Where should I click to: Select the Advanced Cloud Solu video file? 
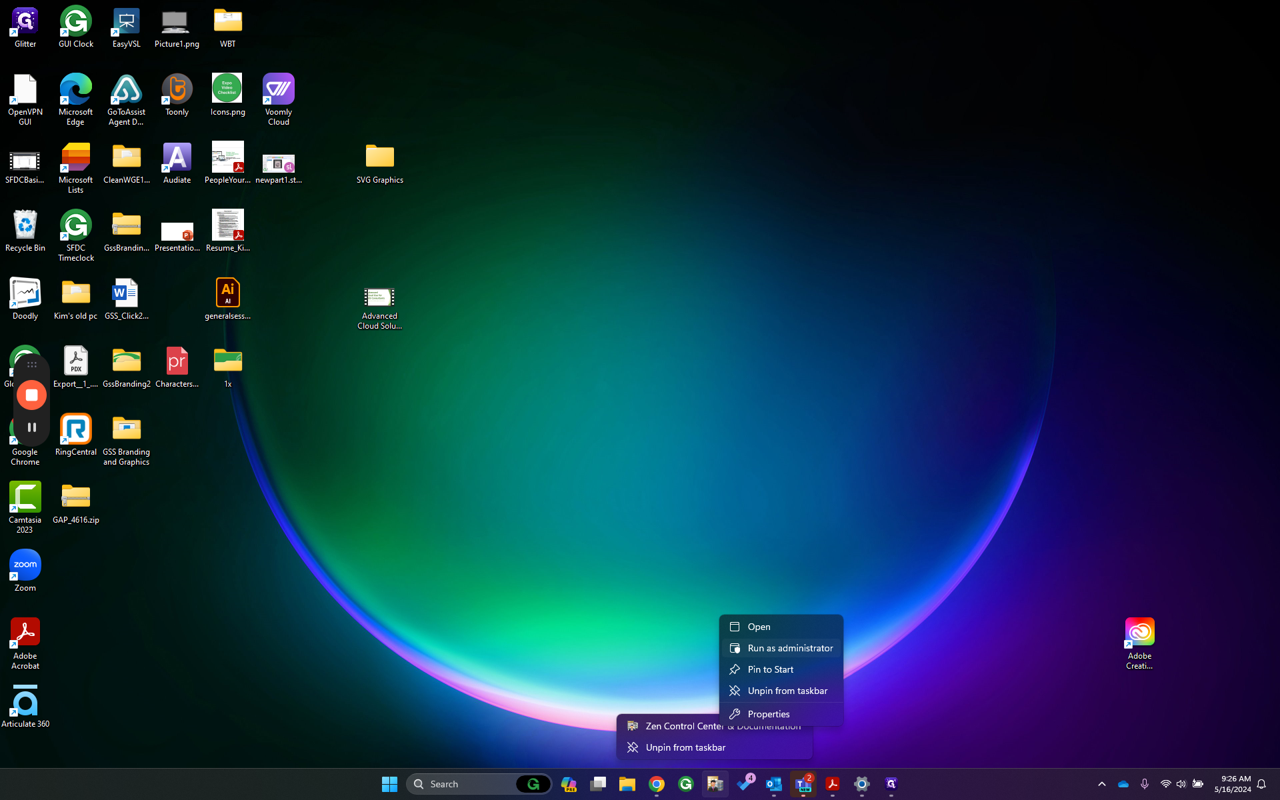coord(380,308)
